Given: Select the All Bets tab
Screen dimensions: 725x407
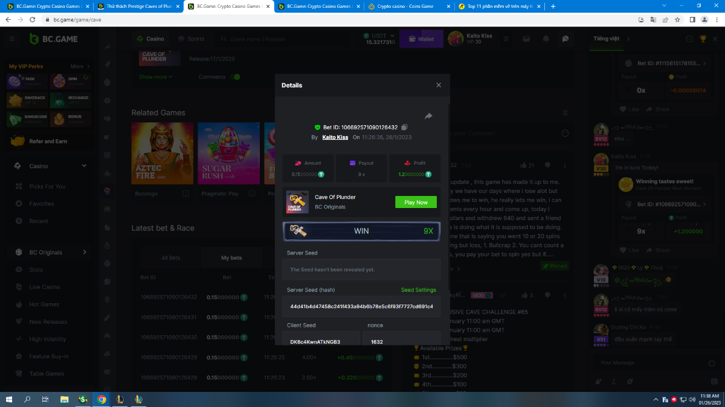Looking at the screenshot, I should [171, 258].
